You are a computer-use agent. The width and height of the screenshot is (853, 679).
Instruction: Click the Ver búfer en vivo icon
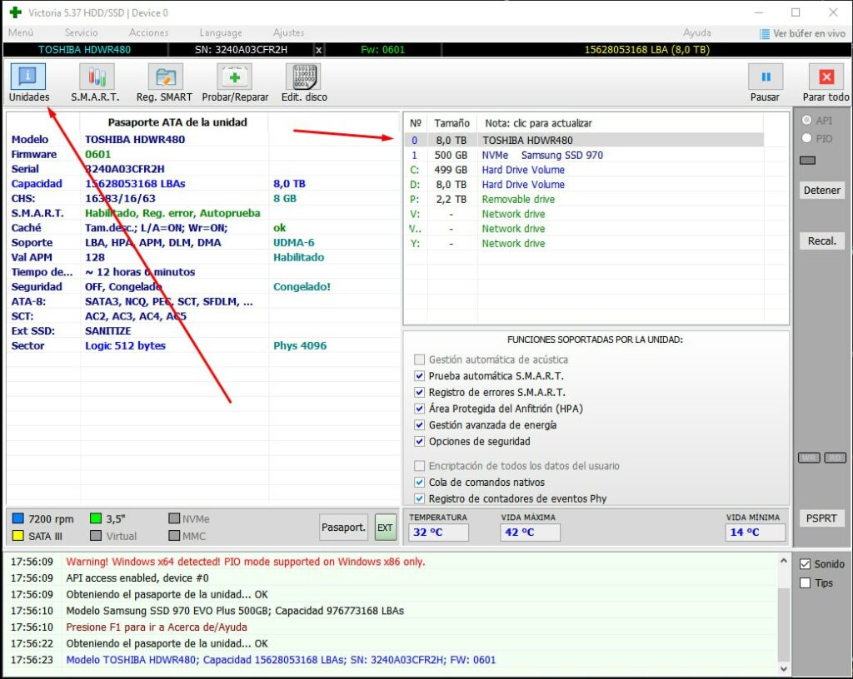[x=765, y=33]
